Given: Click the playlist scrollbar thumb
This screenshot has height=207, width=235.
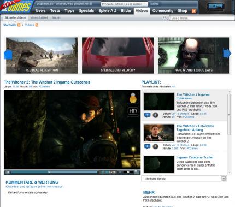Looking at the screenshot, I should [230, 114].
